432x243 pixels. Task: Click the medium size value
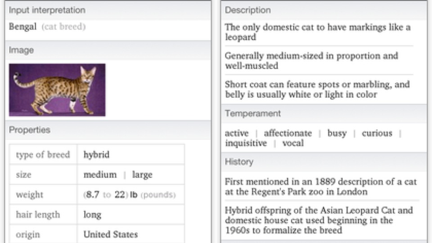pos(100,174)
